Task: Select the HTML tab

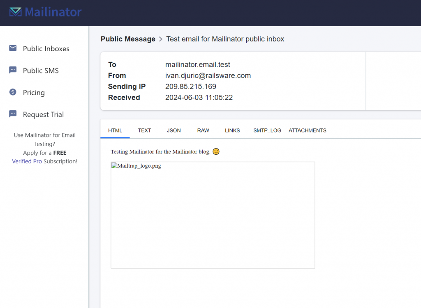Action: click(115, 130)
